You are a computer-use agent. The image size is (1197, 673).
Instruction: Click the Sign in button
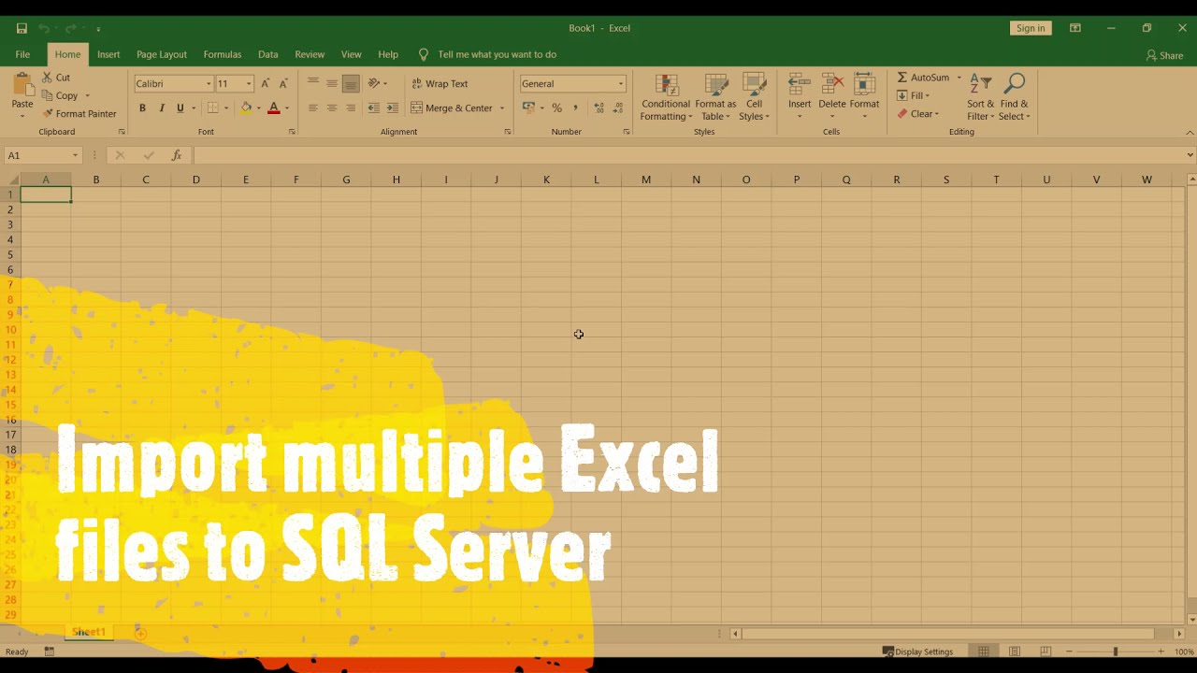pos(1031,28)
